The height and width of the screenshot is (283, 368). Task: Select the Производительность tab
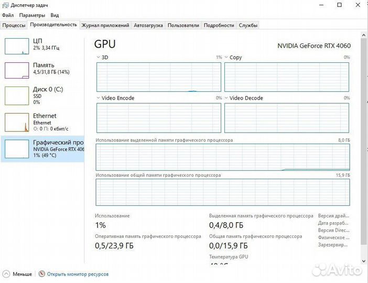coord(53,25)
